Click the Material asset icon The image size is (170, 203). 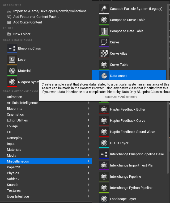click(12, 71)
